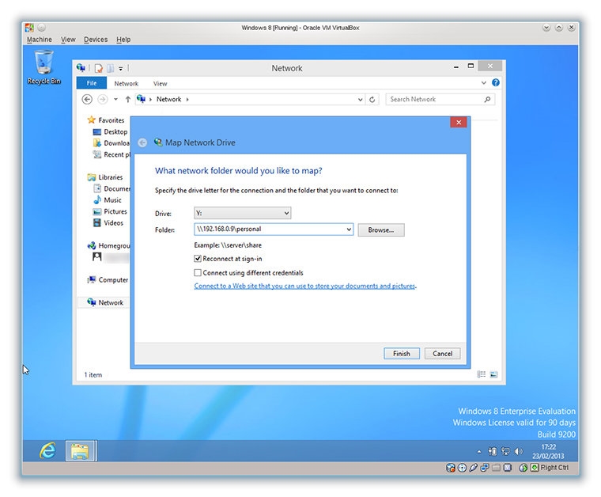
Task: Click the Up arrow in Explorer navigation
Action: point(127,100)
